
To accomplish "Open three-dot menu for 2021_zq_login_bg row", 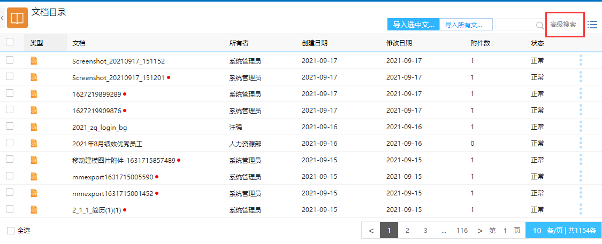I will point(581,127).
